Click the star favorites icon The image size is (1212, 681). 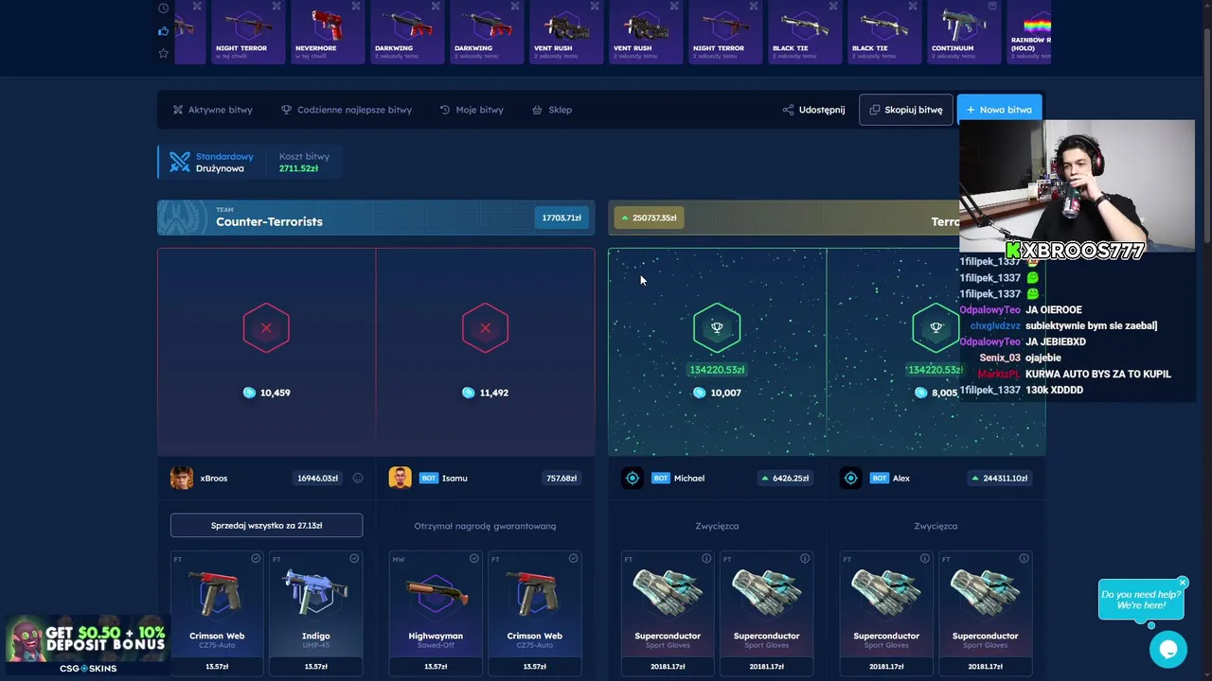click(164, 54)
